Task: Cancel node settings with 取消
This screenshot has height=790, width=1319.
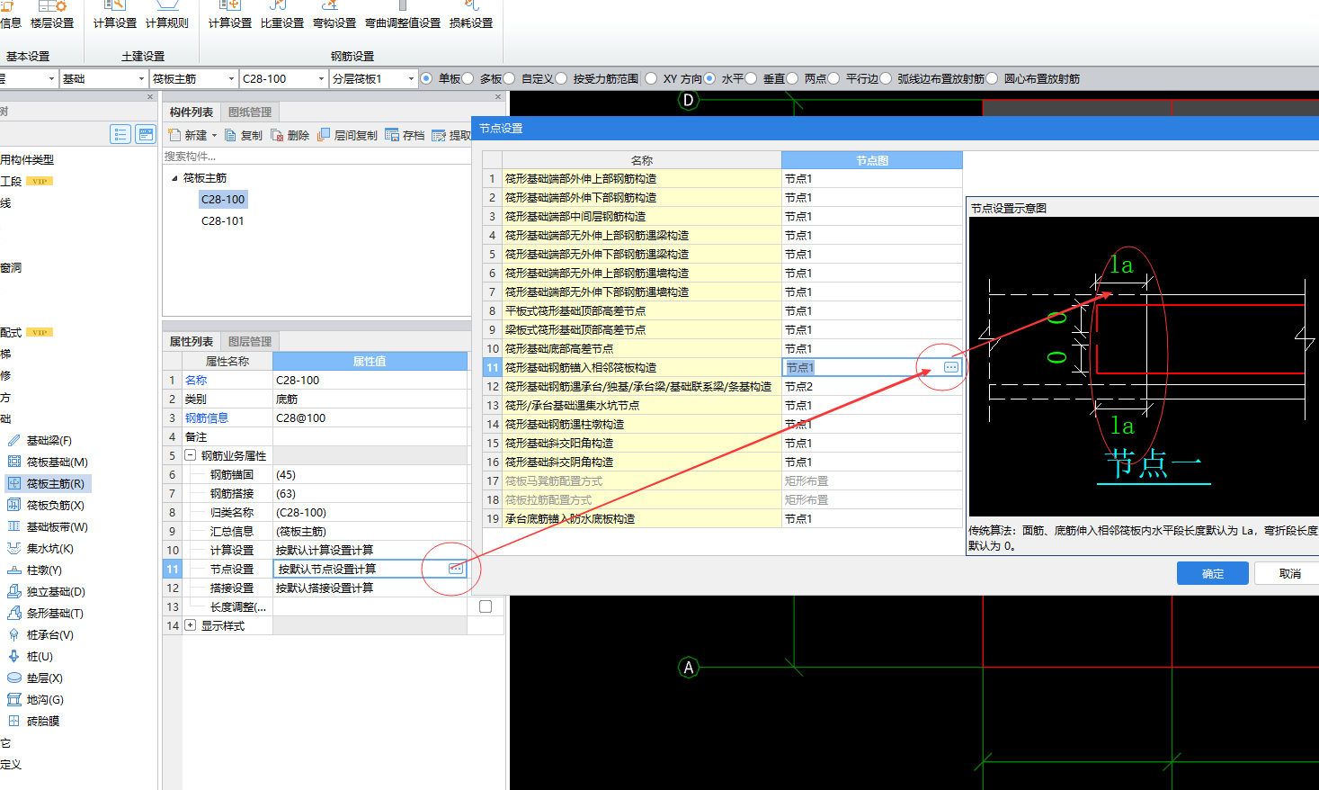Action: pyautogui.click(x=1289, y=573)
